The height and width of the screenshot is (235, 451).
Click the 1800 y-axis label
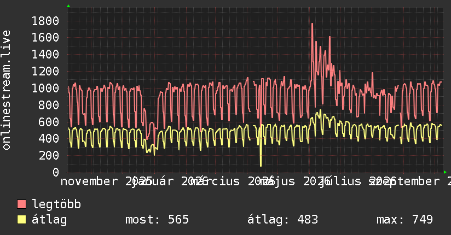pos(45,21)
